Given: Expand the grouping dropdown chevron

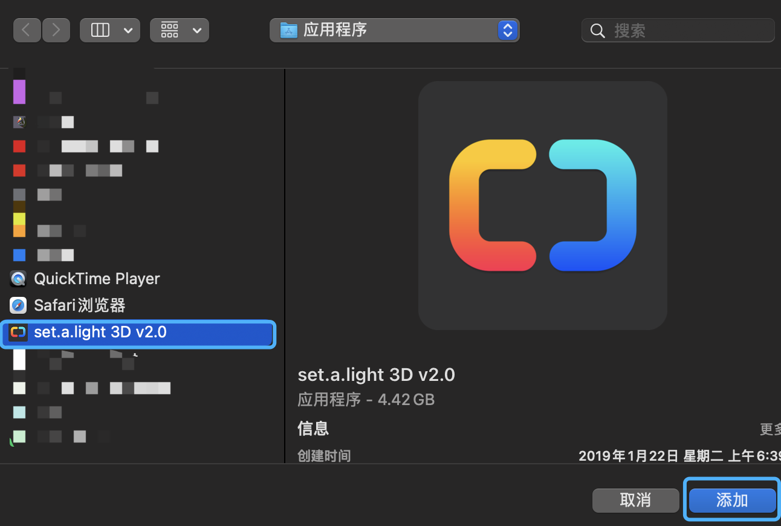Looking at the screenshot, I should coord(197,30).
